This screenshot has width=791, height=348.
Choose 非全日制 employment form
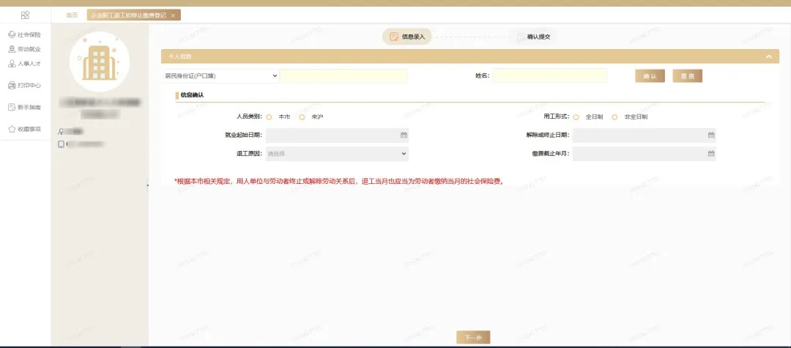click(614, 117)
